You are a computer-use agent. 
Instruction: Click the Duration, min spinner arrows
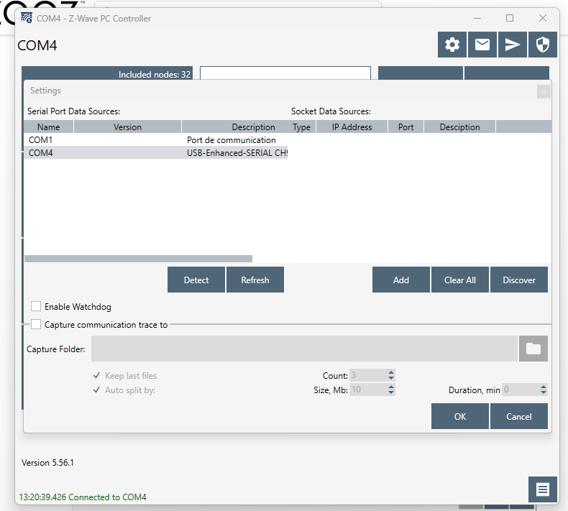click(544, 390)
